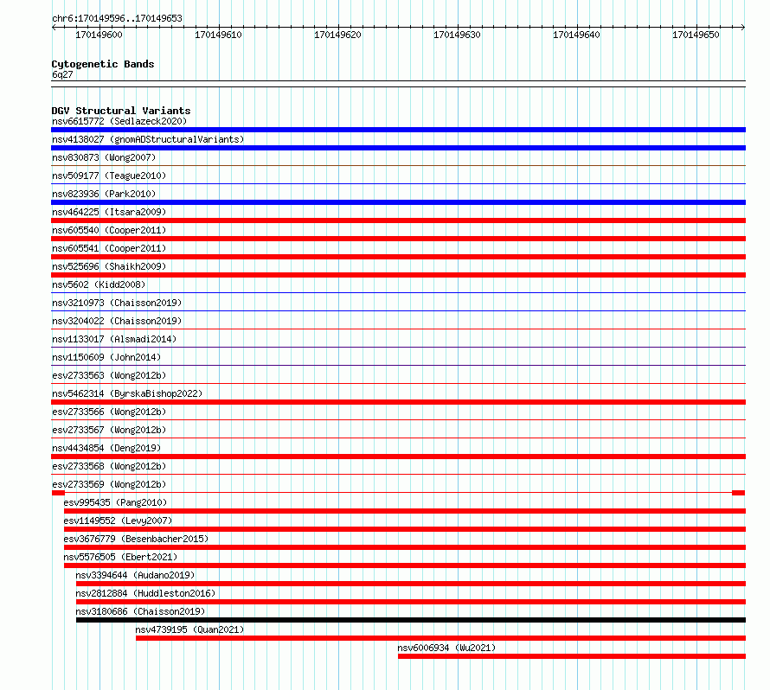Click ruler position 170149640
The width and height of the screenshot is (770, 690).
[x=576, y=35]
